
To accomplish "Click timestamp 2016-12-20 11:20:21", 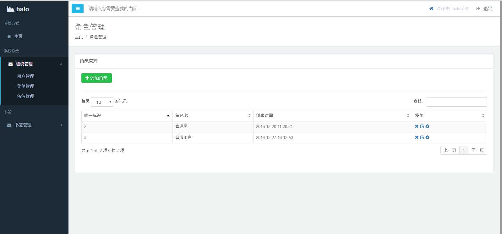I will tap(274, 126).
